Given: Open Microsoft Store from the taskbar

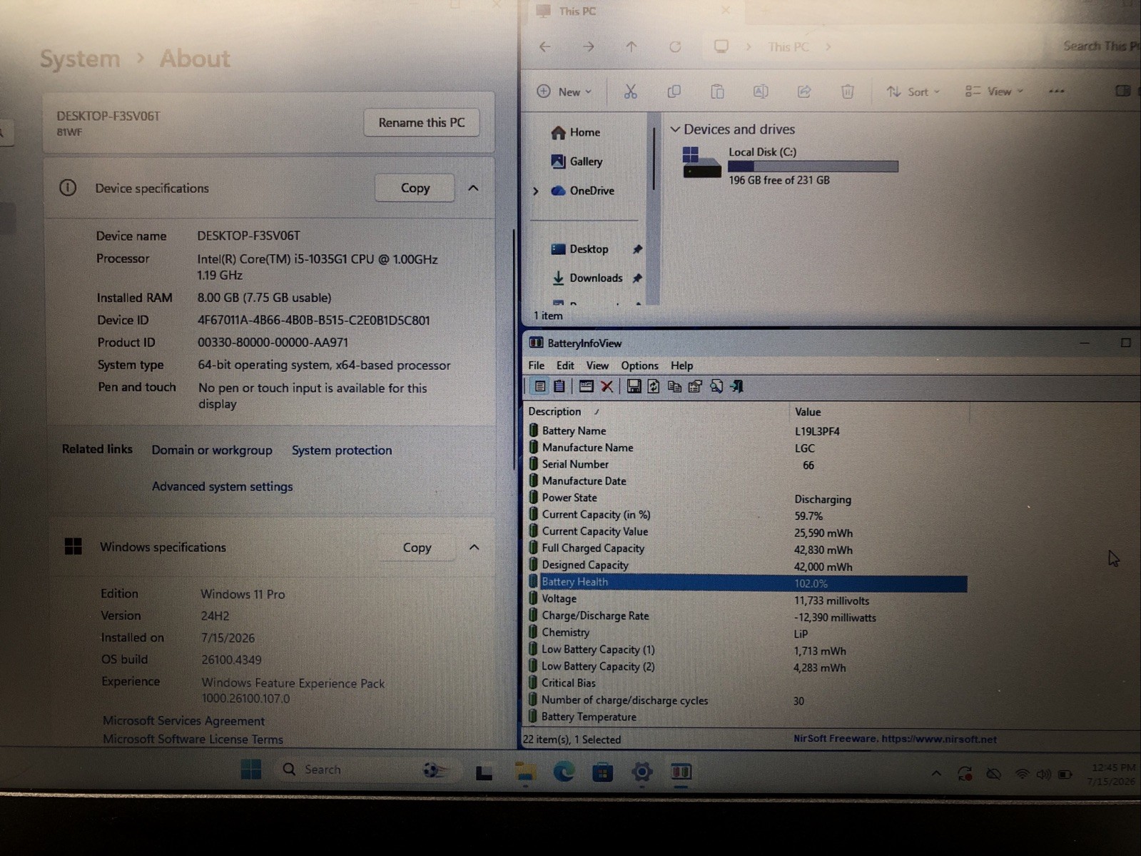Looking at the screenshot, I should click(603, 772).
